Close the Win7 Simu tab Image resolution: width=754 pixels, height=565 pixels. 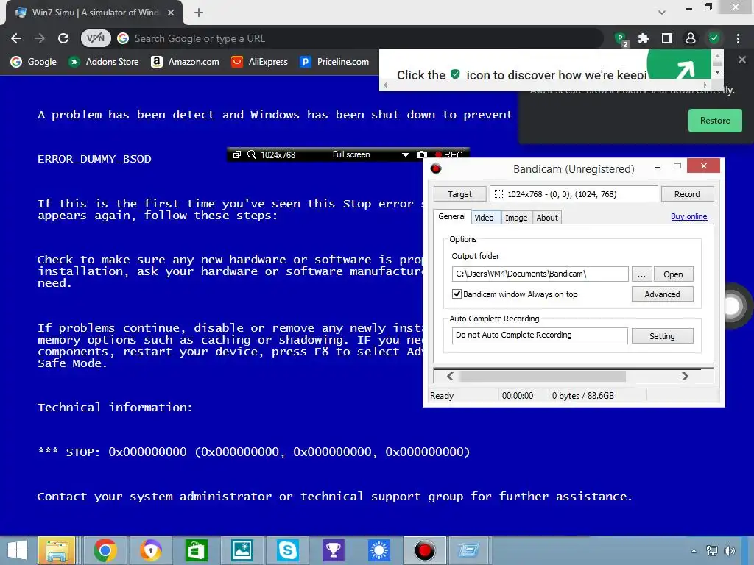point(171,13)
